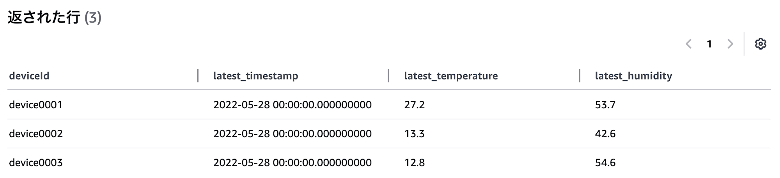Go to next results page arrow

730,44
